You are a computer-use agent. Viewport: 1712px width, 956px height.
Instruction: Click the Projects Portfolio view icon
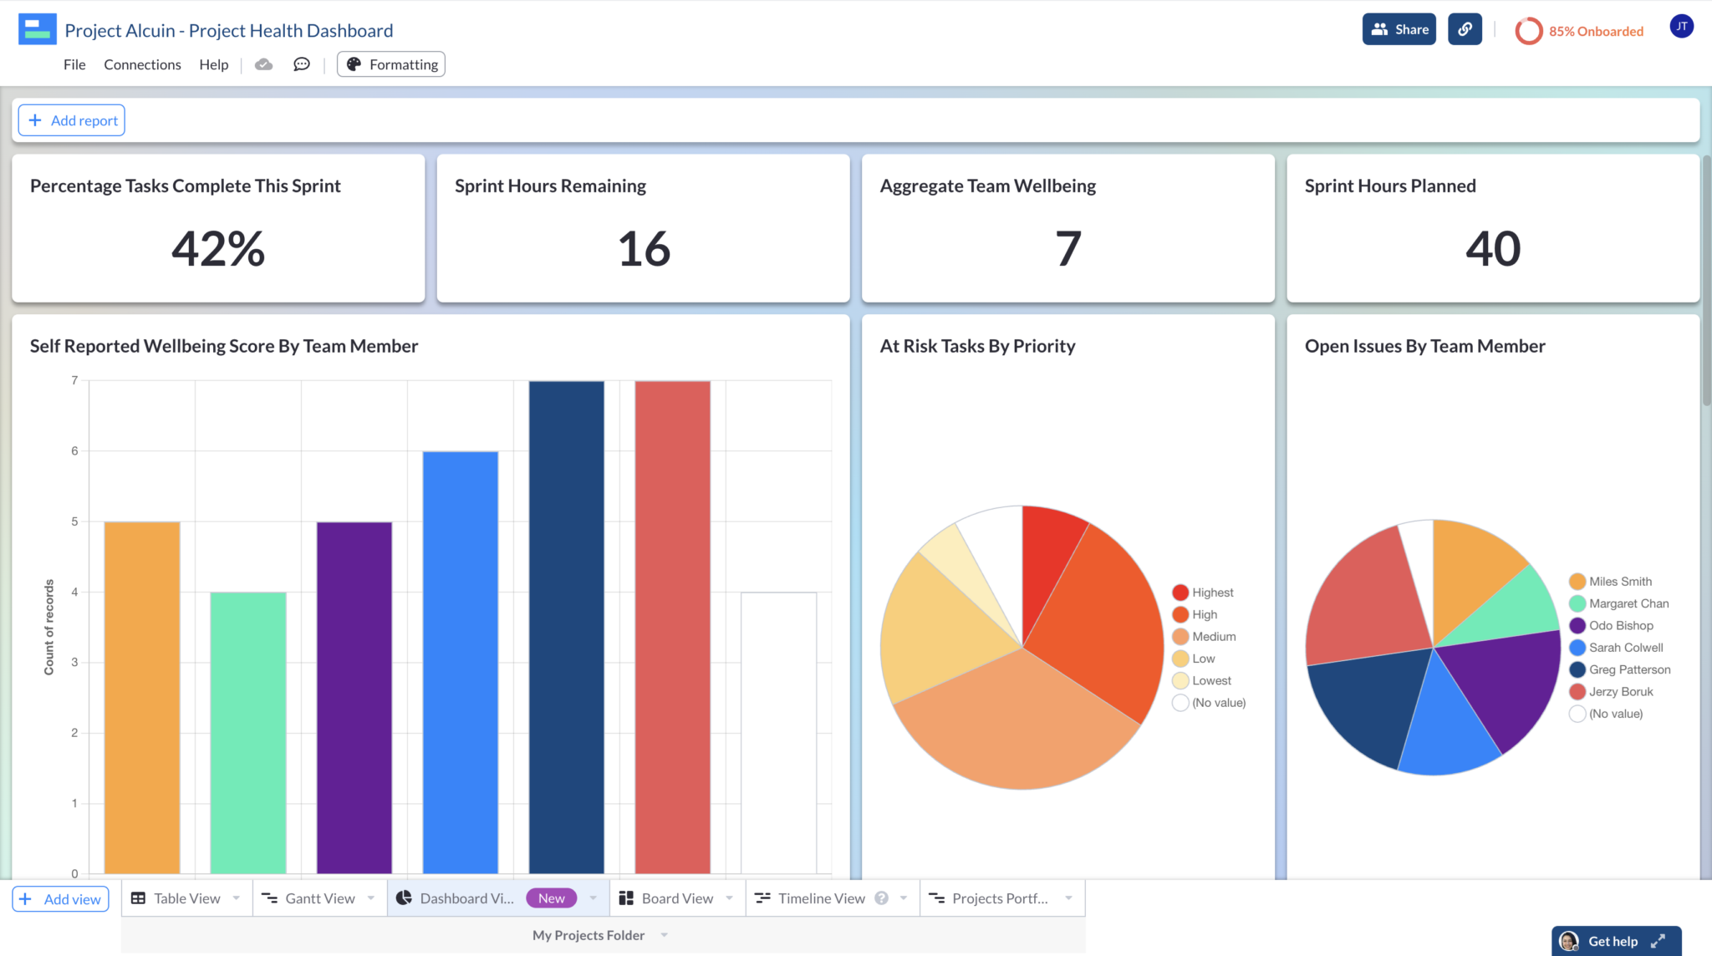click(937, 898)
